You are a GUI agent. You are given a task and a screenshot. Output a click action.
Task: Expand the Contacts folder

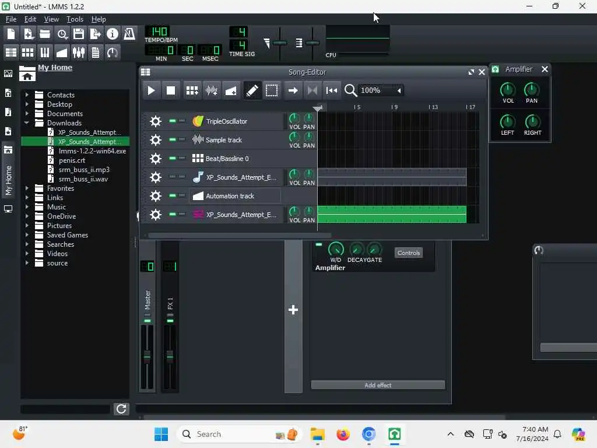click(27, 94)
